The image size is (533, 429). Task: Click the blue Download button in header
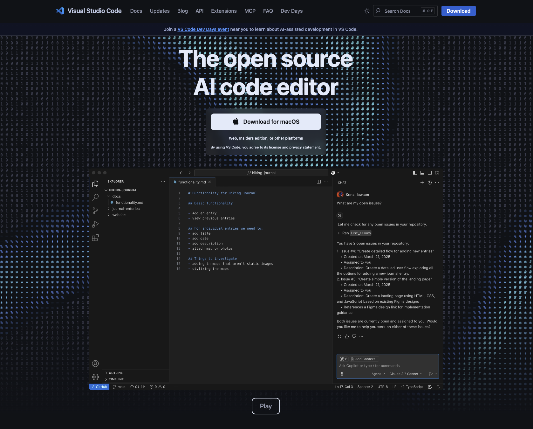click(458, 11)
